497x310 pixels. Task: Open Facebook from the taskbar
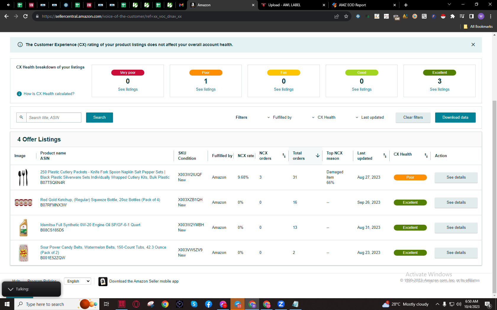pyautogui.click(x=209, y=304)
